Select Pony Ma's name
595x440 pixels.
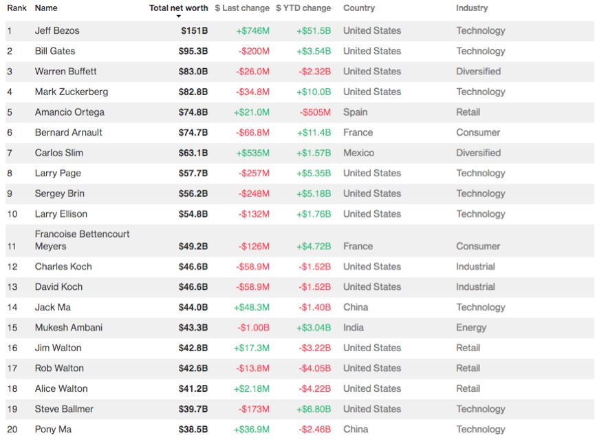(x=53, y=429)
